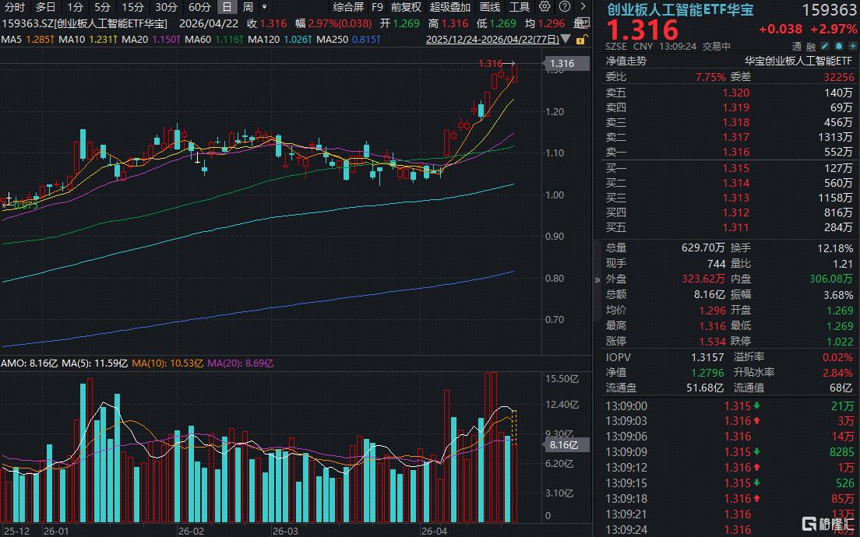This screenshot has width=860, height=537.
Task: Click the MA(20): 8.69亿 volume label
Action: click(x=240, y=363)
